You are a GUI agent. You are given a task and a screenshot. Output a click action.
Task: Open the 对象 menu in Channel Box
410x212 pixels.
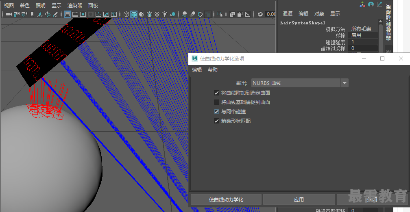click(x=319, y=13)
